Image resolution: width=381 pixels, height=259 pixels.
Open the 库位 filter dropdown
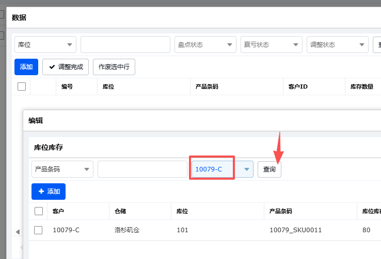tap(45, 45)
